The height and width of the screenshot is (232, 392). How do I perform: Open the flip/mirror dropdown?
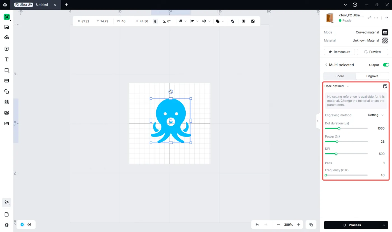pos(206,21)
